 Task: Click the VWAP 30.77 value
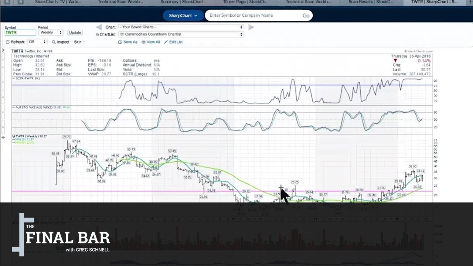[106, 74]
